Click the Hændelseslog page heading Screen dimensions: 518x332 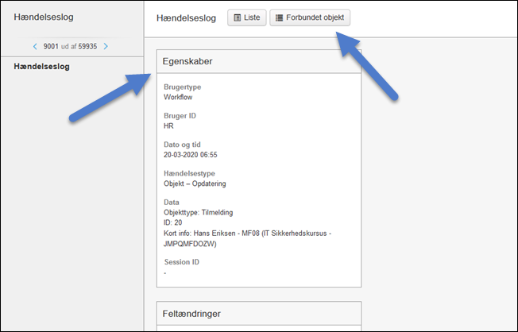pos(186,18)
